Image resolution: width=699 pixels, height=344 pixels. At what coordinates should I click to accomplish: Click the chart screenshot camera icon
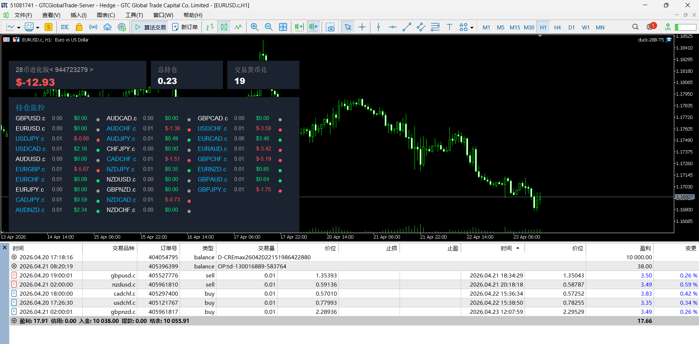pos(330,27)
